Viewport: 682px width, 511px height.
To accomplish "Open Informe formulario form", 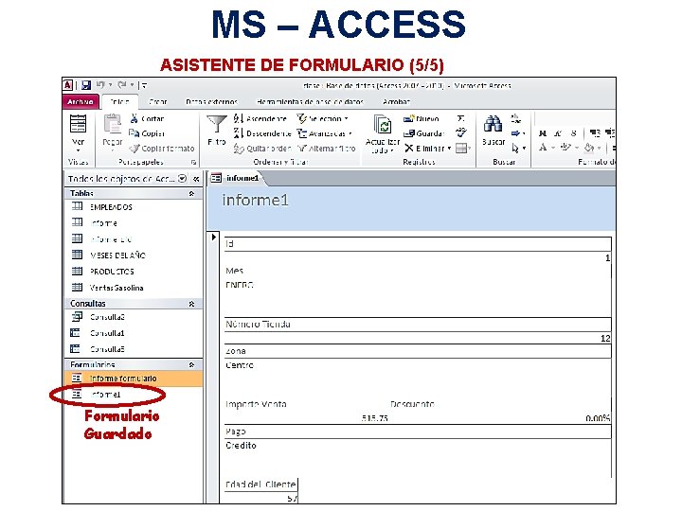I will (x=134, y=379).
